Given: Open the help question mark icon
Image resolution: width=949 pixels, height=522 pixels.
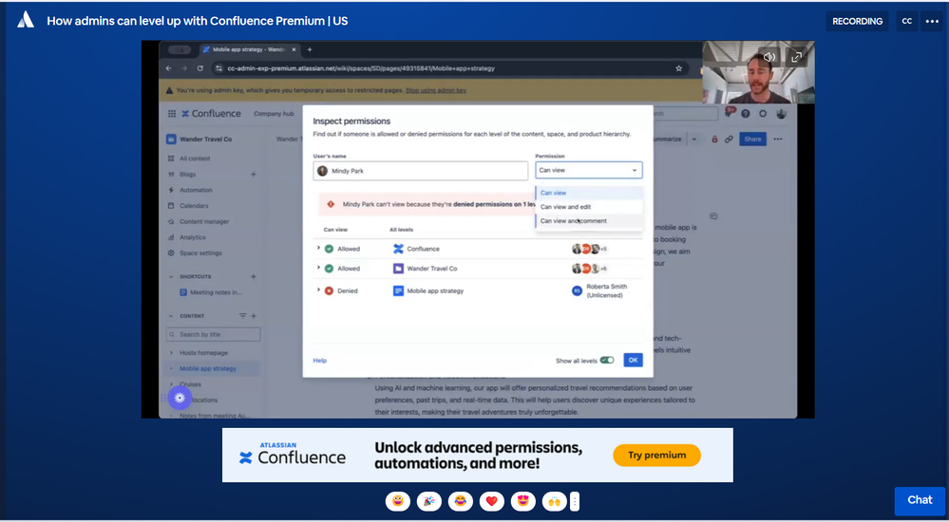Looking at the screenshot, I should pyautogui.click(x=746, y=113).
